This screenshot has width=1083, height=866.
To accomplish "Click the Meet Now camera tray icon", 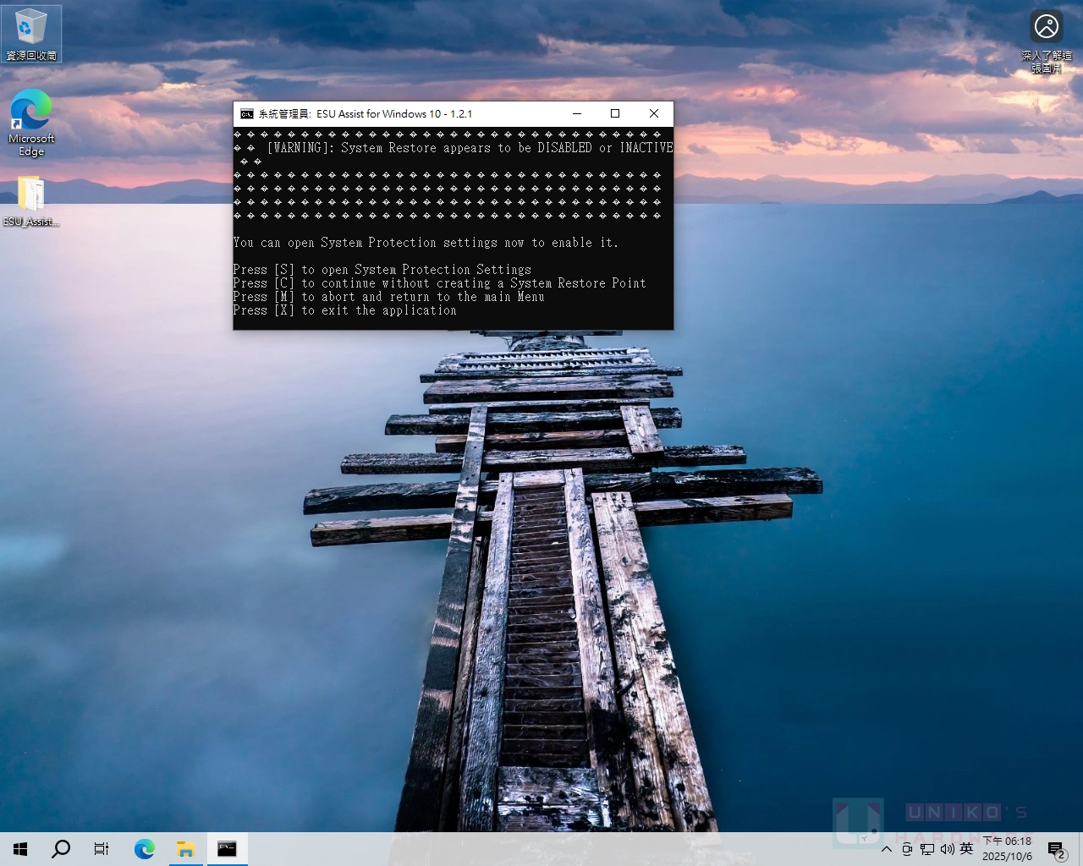I will pos(907,849).
